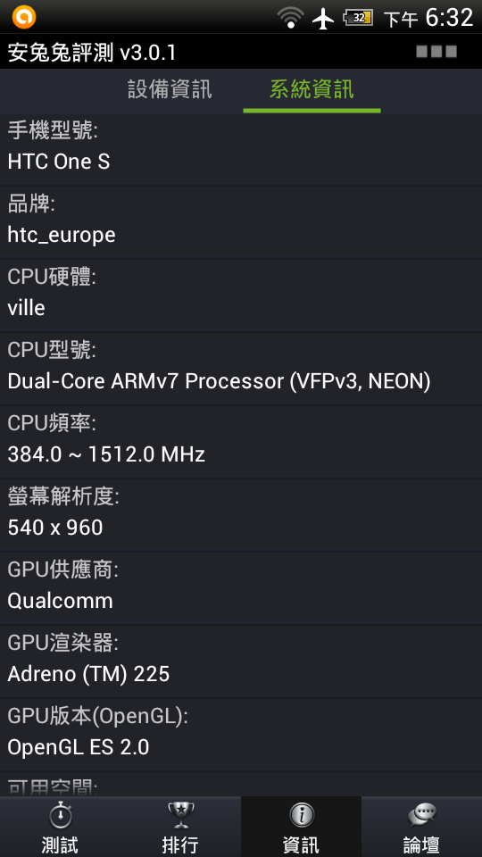The image size is (482, 857).
Task: Tap the stopwatch icon for 測試
Action: tap(60, 816)
